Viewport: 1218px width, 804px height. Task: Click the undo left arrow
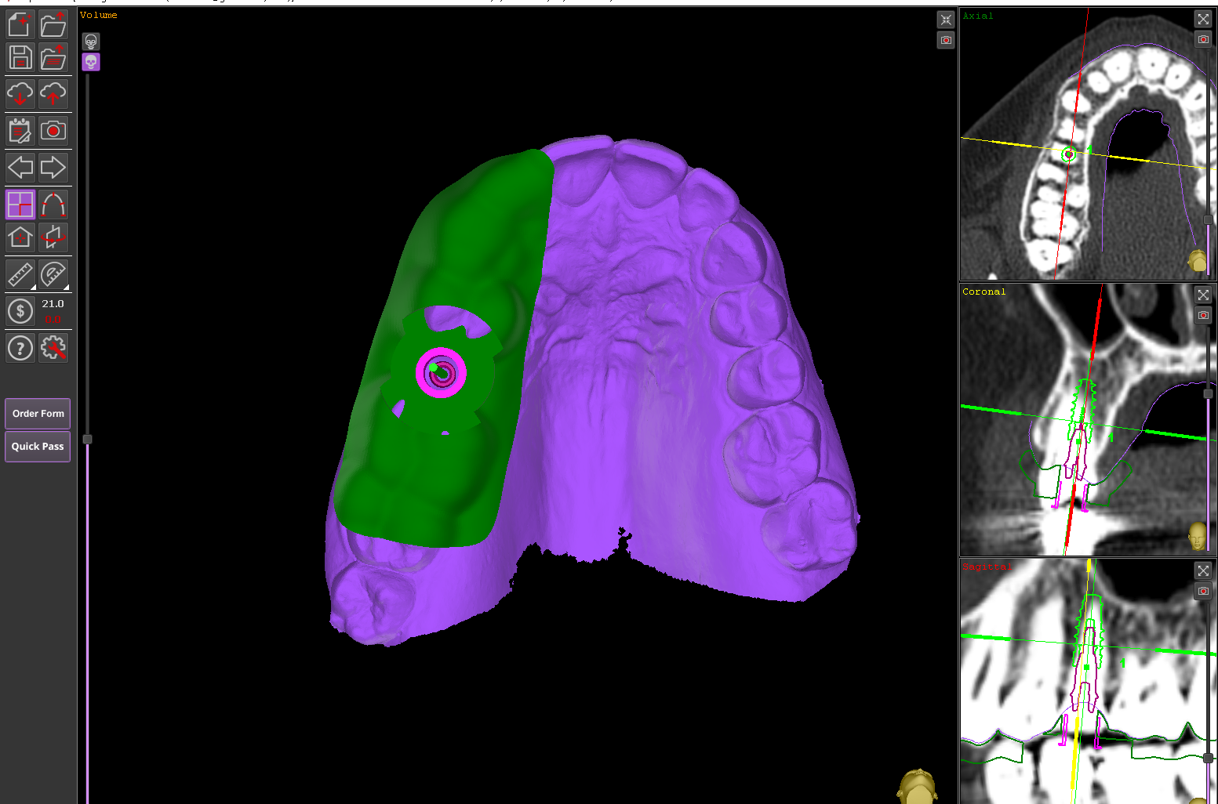(x=20, y=168)
